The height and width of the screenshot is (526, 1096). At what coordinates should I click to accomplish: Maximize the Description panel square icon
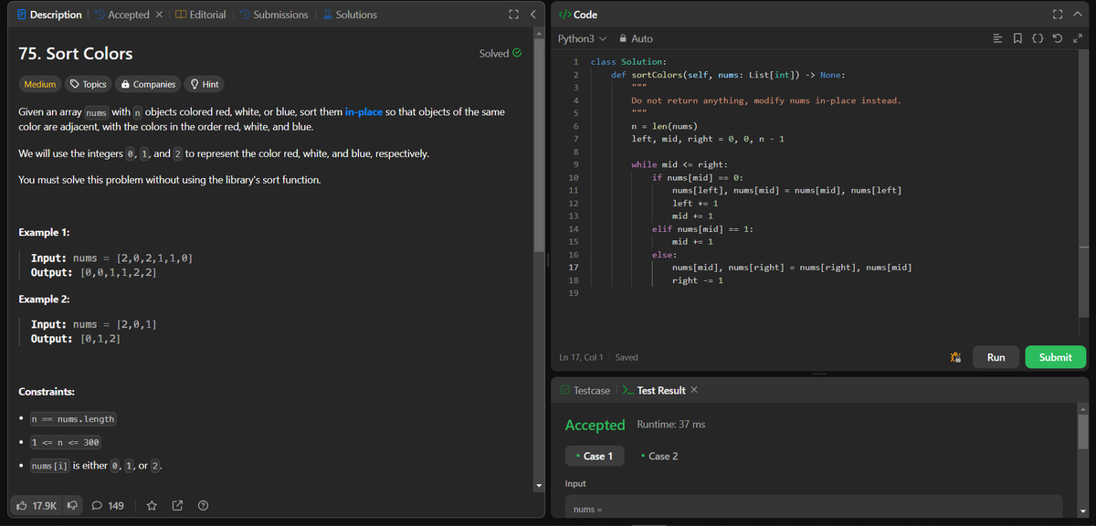pyautogui.click(x=514, y=15)
